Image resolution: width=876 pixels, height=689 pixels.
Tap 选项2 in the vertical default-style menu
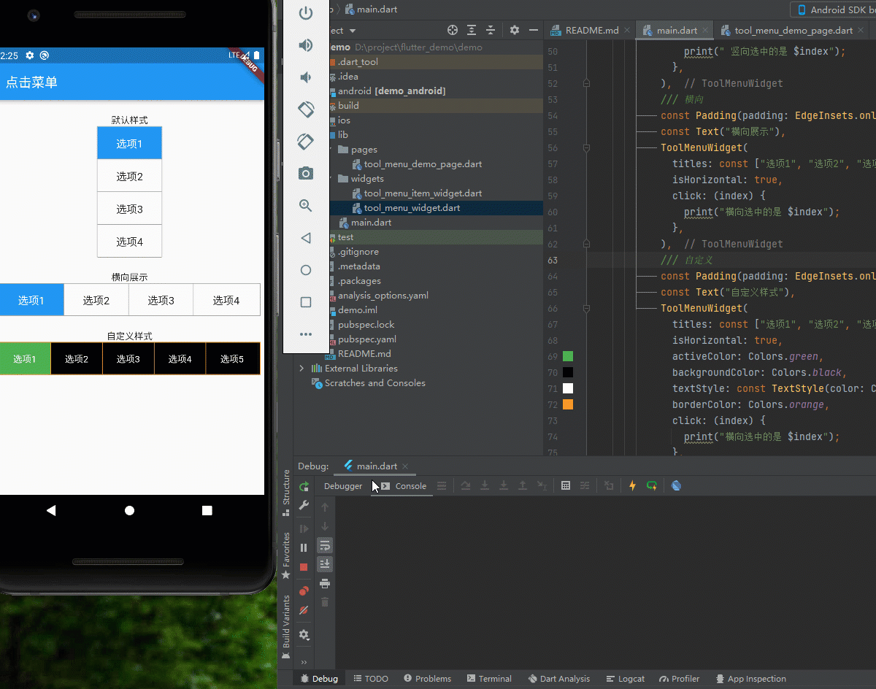(x=129, y=177)
